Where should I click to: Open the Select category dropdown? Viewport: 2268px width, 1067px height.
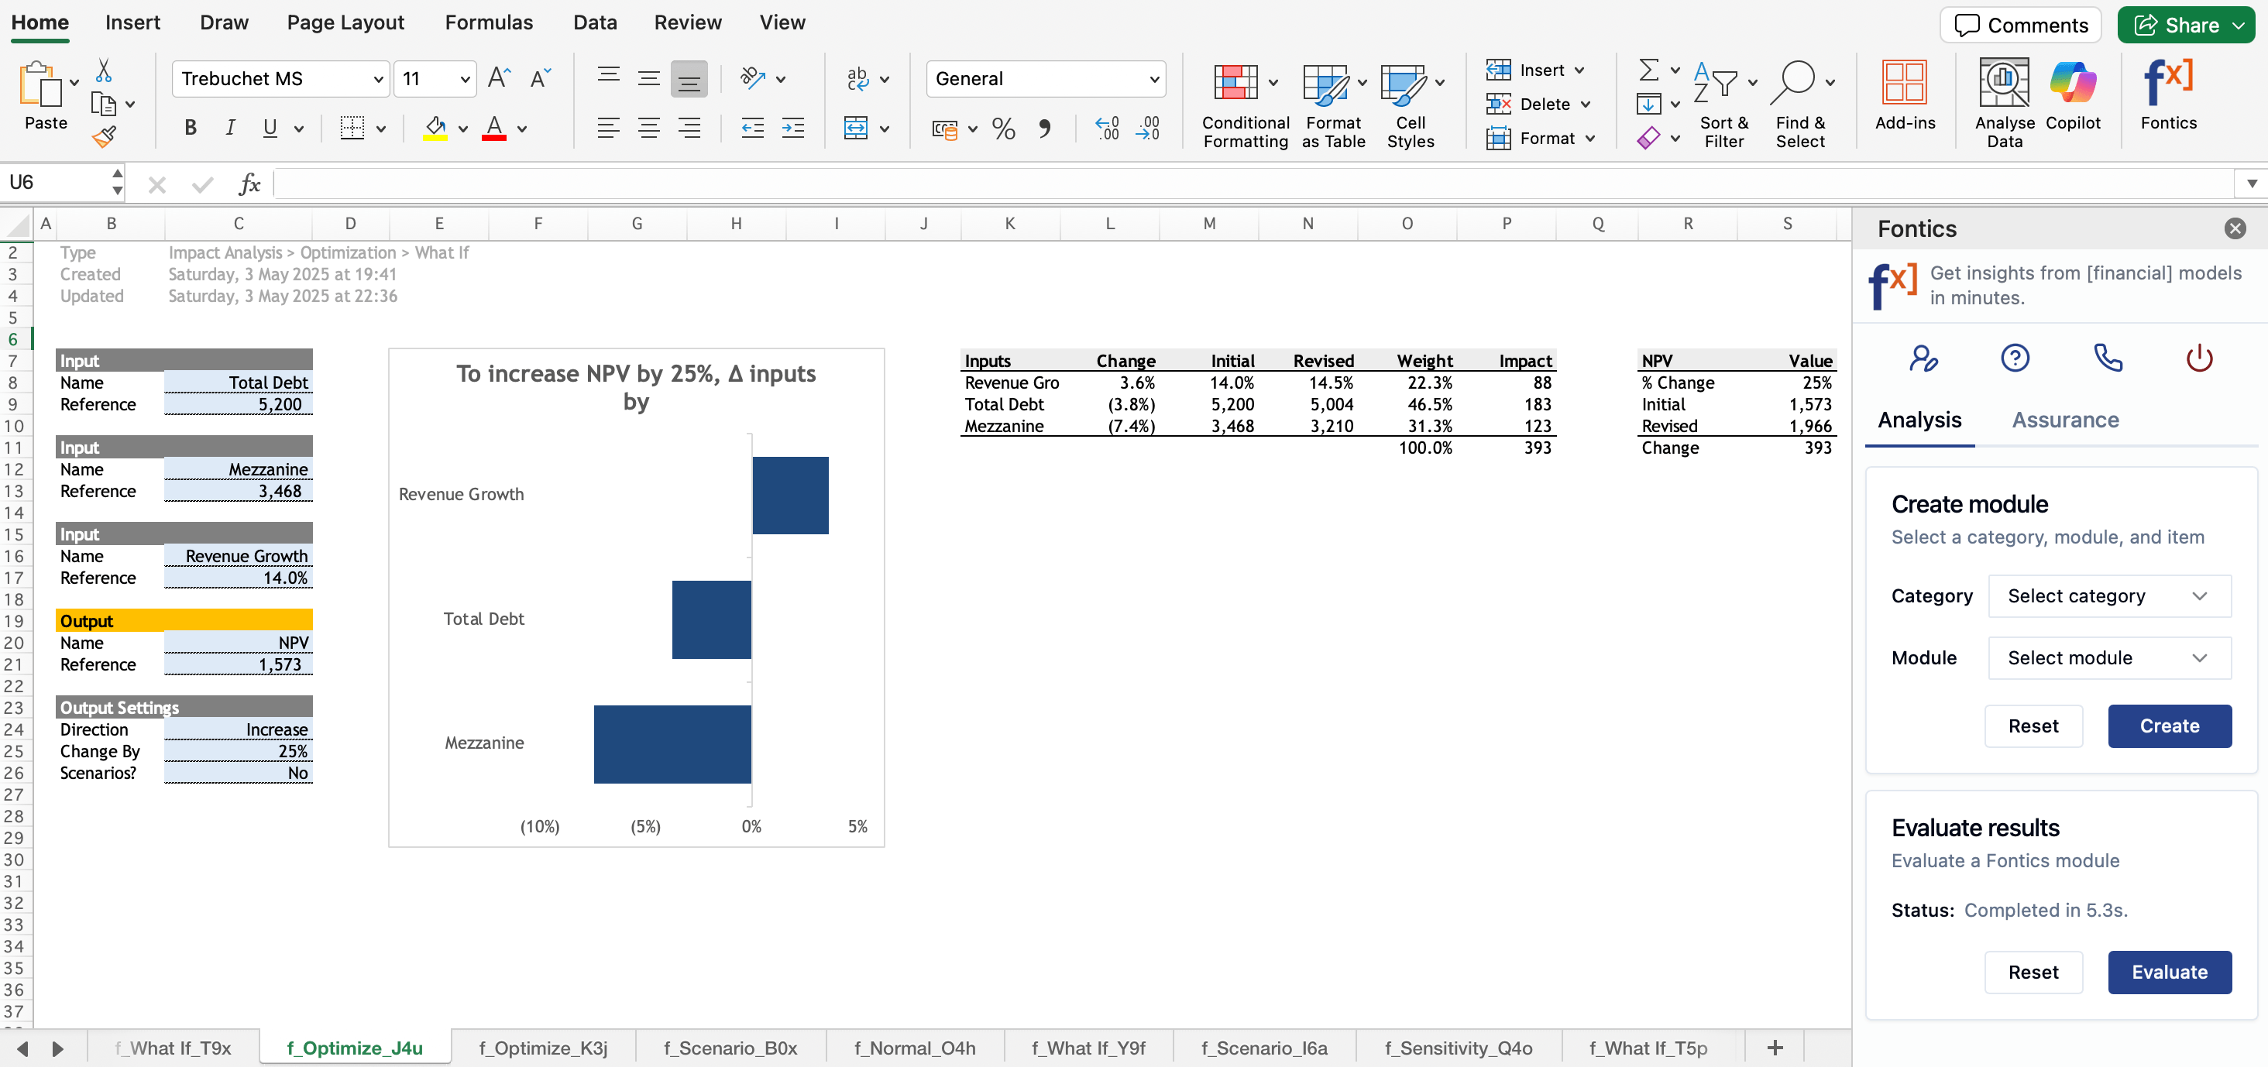tap(2108, 596)
